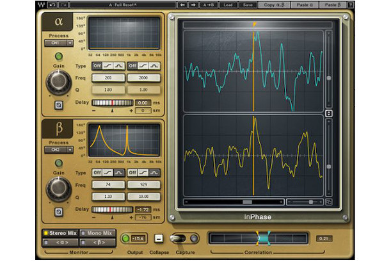Turn Off beta filter band 2
This screenshot has width=384, height=269.
(132, 173)
